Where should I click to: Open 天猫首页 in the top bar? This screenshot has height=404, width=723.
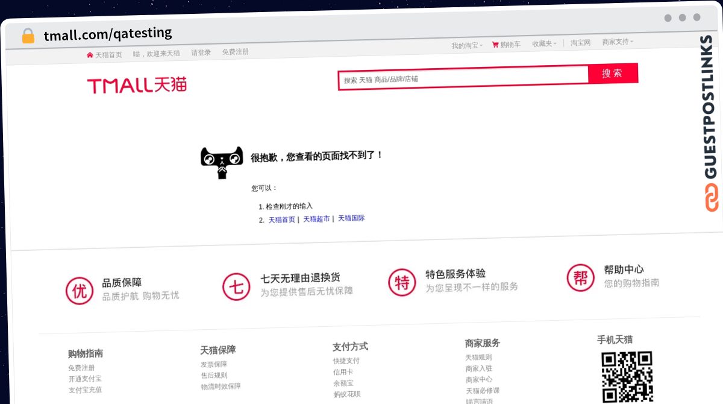point(108,54)
